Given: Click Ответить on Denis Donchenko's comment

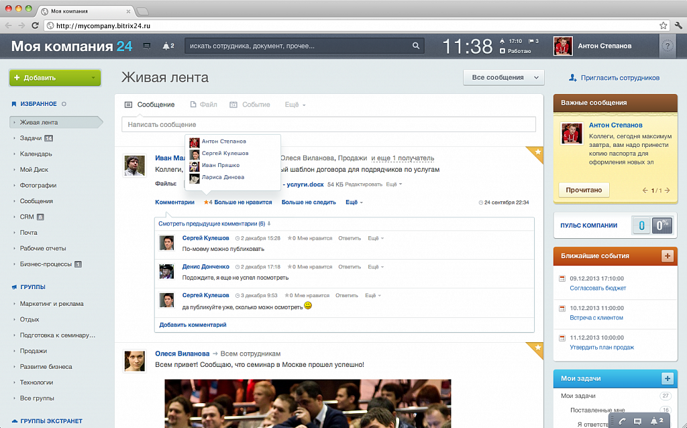Looking at the screenshot, I should tap(349, 267).
